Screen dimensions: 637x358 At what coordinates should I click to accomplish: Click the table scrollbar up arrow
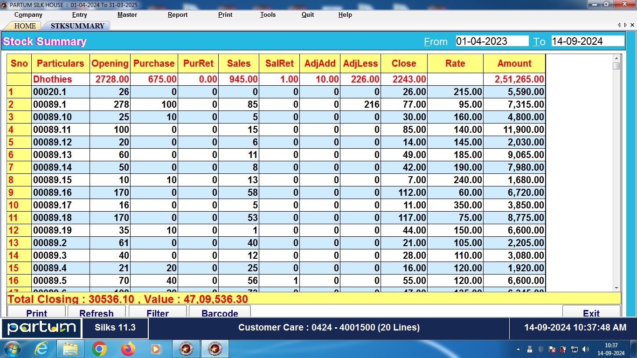[616, 58]
